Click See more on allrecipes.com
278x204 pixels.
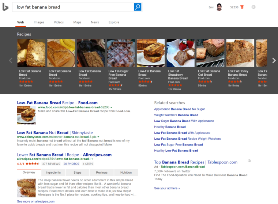coord(36,201)
